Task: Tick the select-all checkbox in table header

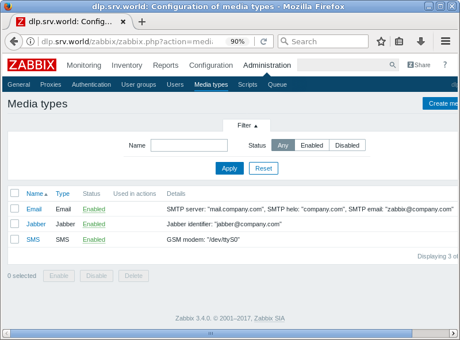Action: pyautogui.click(x=15, y=193)
